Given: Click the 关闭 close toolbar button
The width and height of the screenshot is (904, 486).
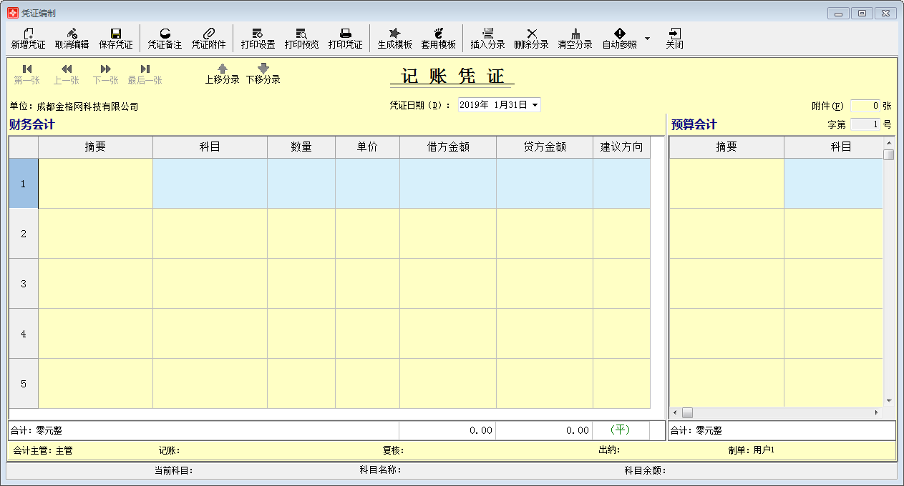Looking at the screenshot, I should point(674,34).
